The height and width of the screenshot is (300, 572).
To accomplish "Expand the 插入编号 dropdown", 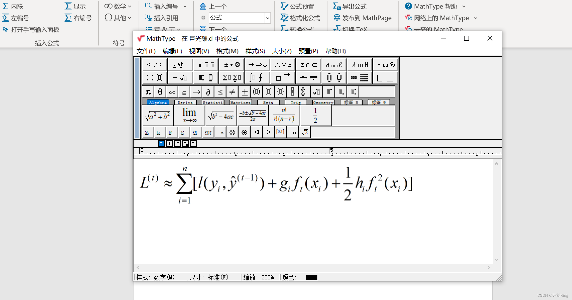I will [185, 6].
